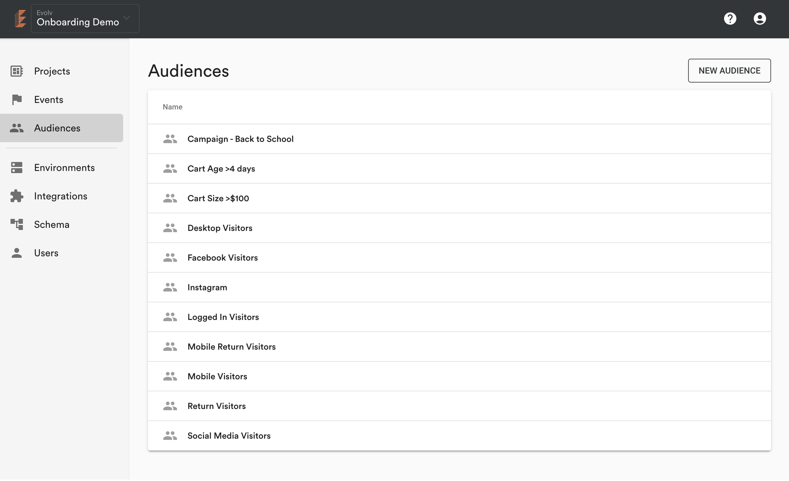Click the Integrations puzzle piece icon
789x481 pixels.
pyautogui.click(x=17, y=196)
